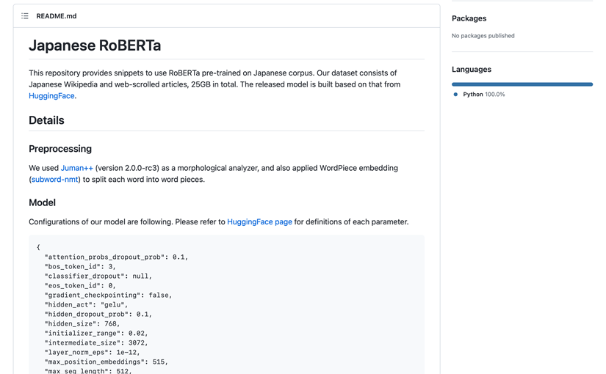Select the Languages sidebar heading

point(472,70)
